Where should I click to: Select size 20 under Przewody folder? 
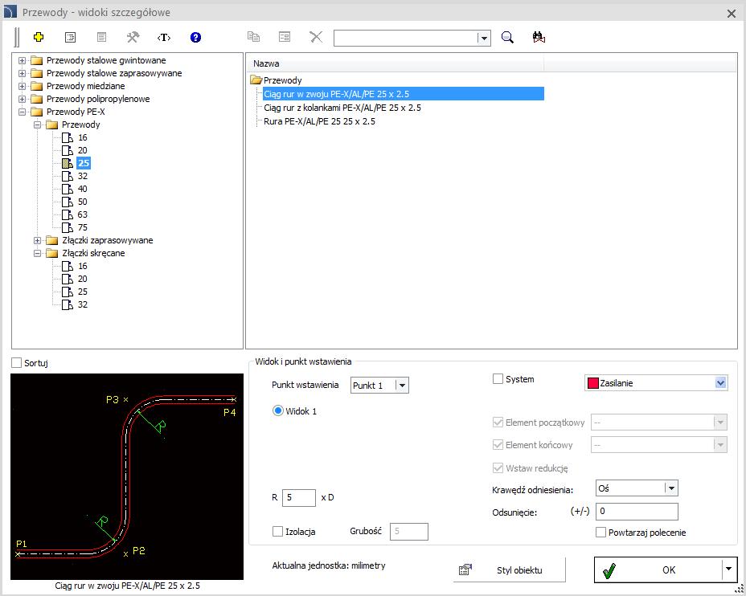coord(82,150)
